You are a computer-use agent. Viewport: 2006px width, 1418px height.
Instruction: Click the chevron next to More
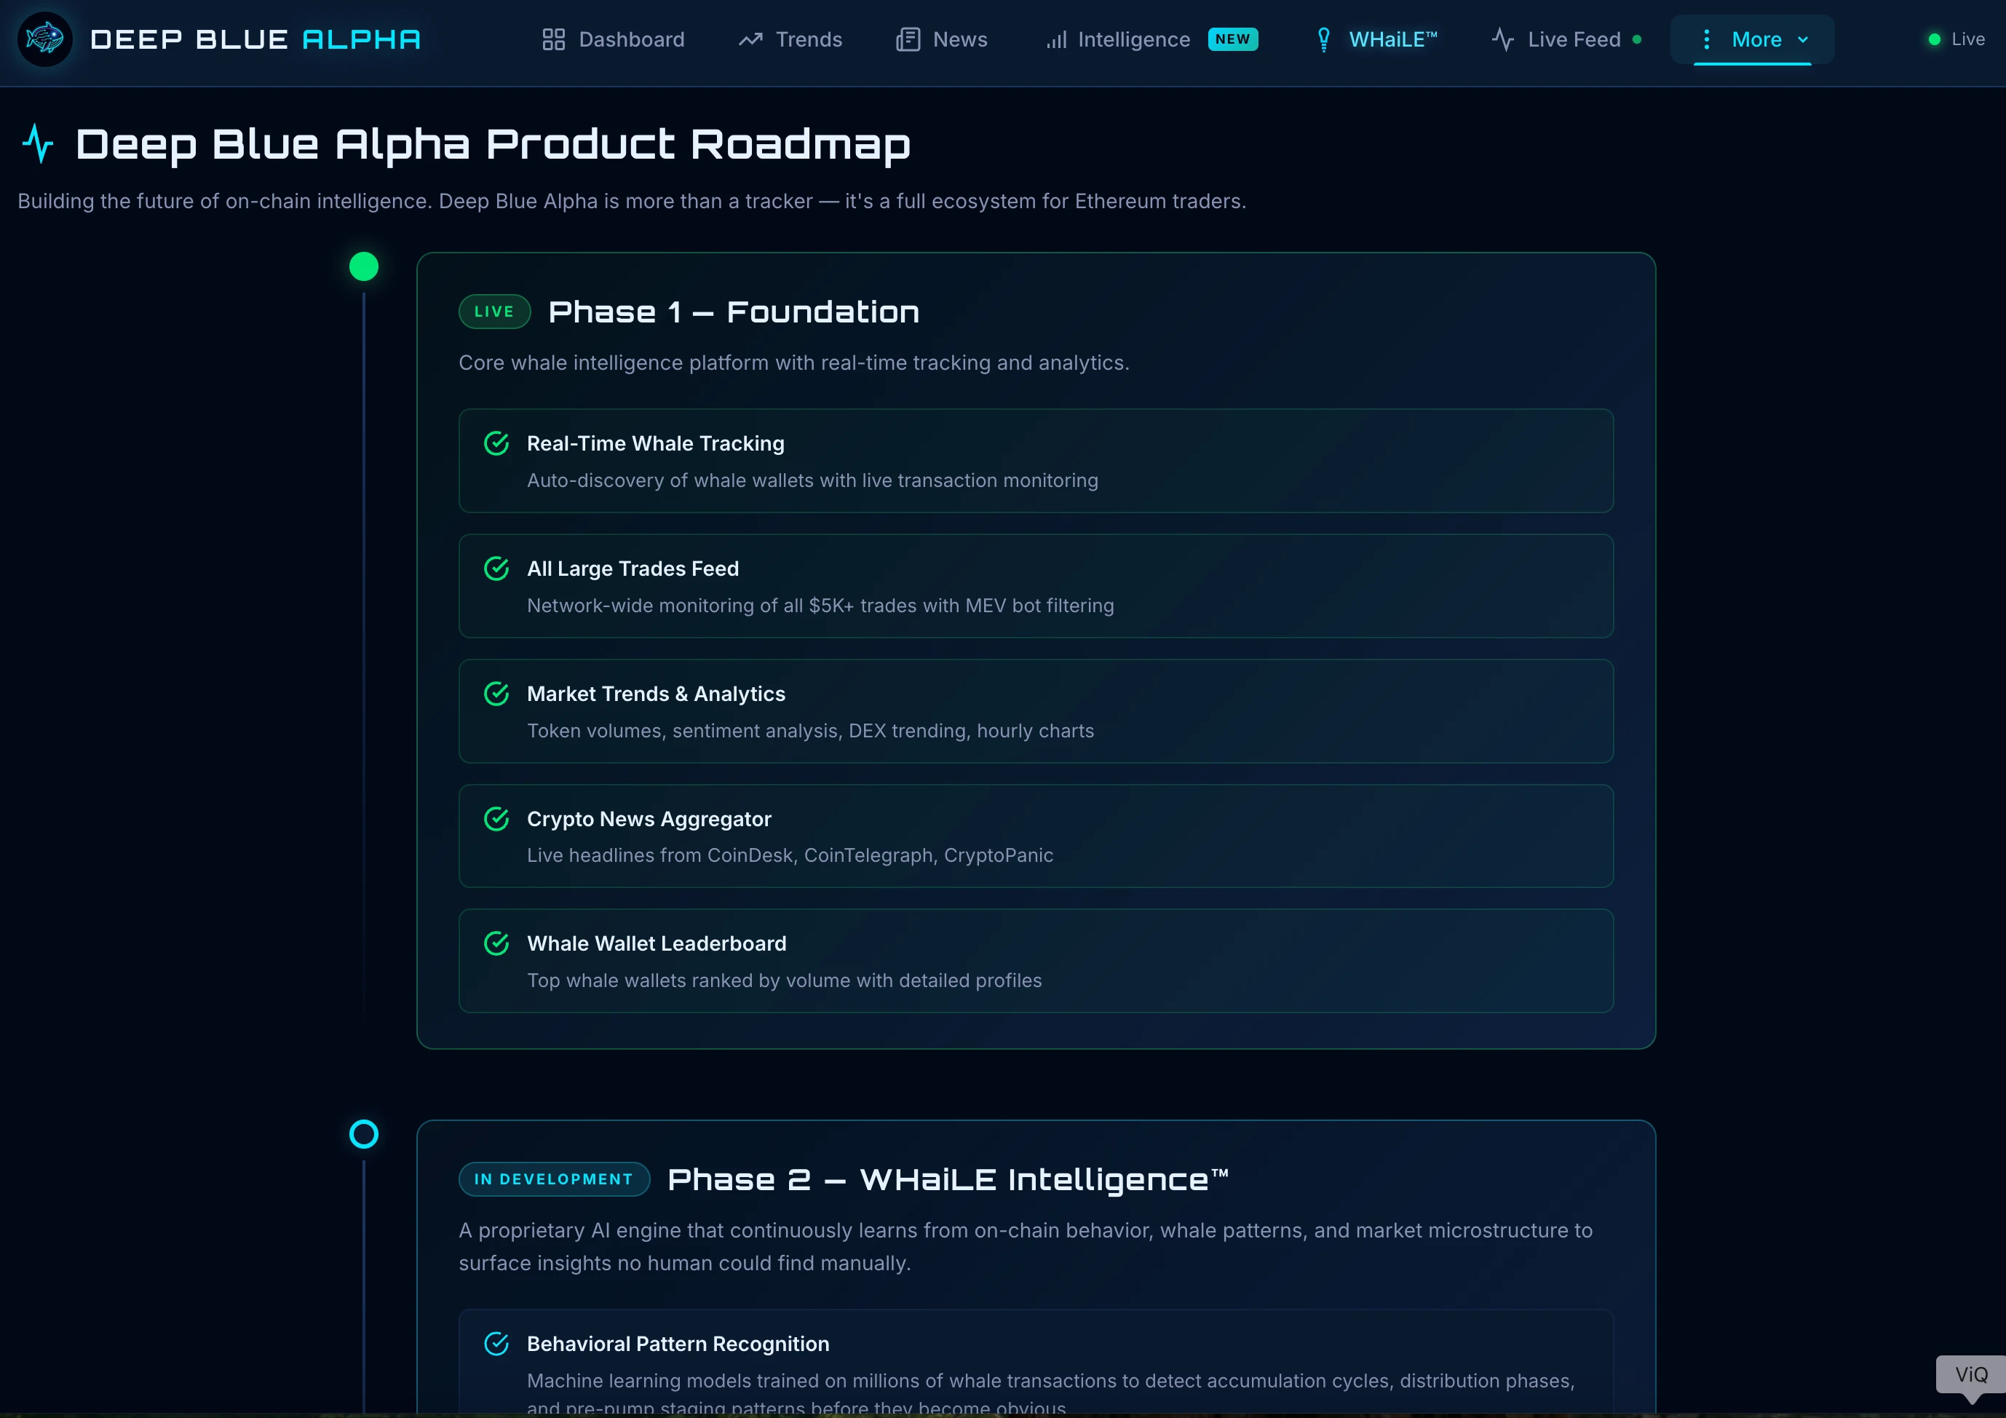pyautogui.click(x=1802, y=39)
